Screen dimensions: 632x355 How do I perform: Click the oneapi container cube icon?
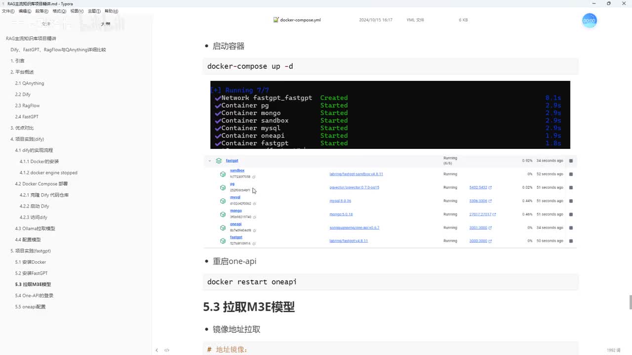(223, 228)
